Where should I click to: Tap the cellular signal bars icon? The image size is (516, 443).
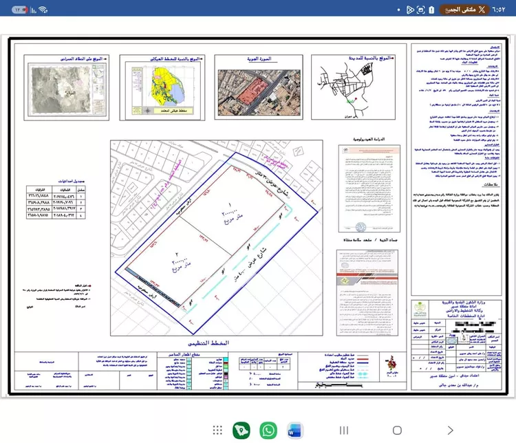(33, 10)
